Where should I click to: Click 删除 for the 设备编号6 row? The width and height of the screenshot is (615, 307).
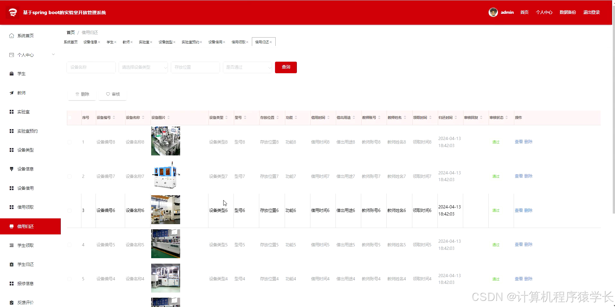pyautogui.click(x=528, y=210)
